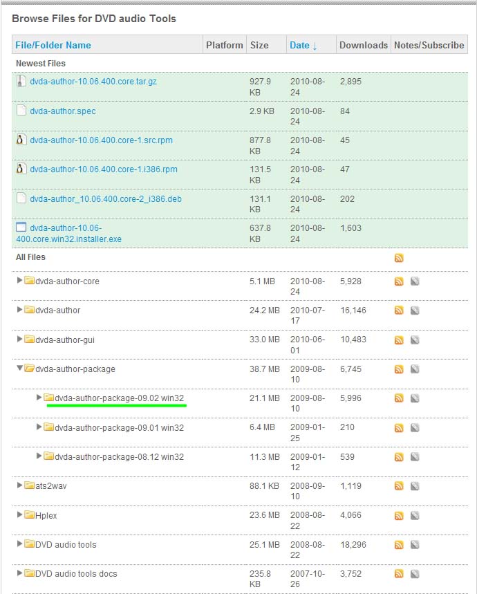Select the Hplex folder name

(x=46, y=516)
